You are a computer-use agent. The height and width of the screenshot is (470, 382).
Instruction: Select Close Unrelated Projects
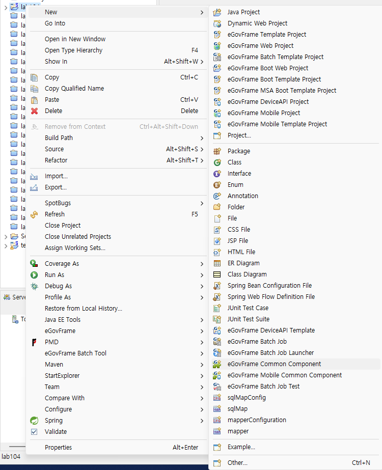(x=78, y=237)
